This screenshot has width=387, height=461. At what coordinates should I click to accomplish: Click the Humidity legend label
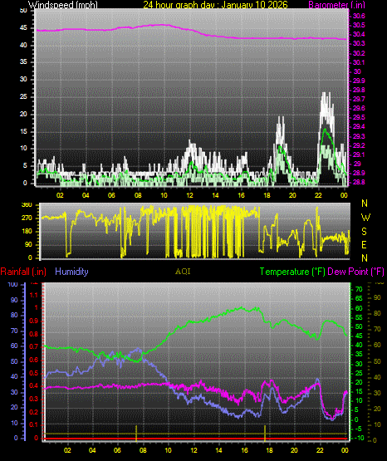pos(71,272)
